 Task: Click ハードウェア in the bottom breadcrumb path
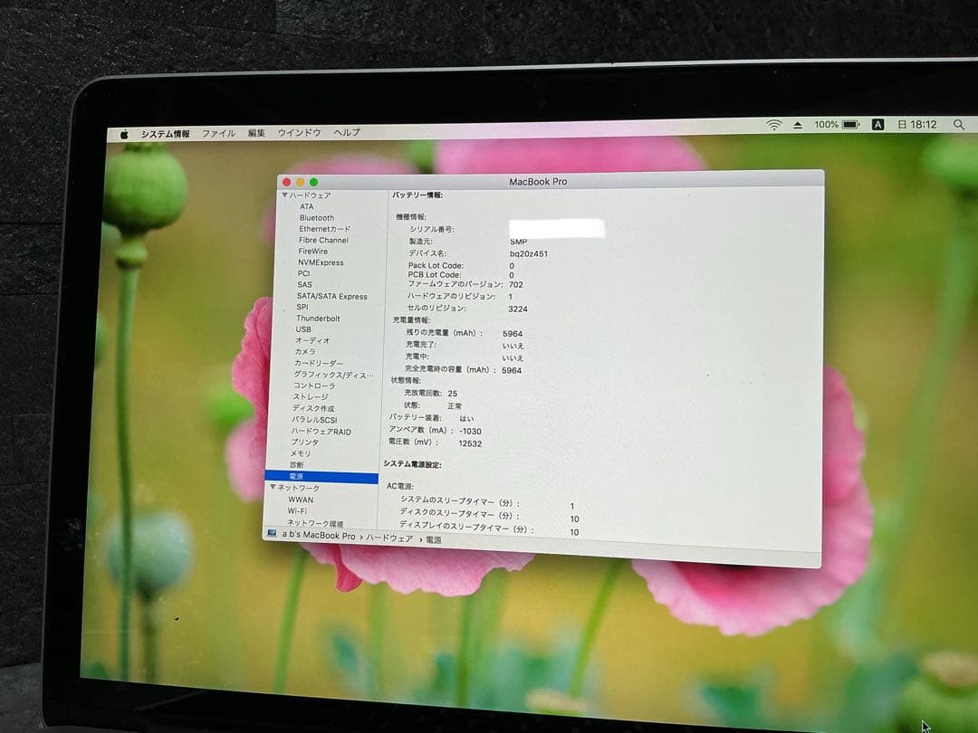point(387,535)
